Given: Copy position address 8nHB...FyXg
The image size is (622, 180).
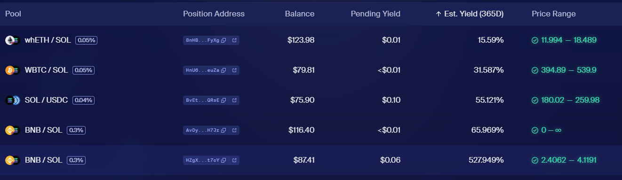Looking at the screenshot, I should 224,40.
